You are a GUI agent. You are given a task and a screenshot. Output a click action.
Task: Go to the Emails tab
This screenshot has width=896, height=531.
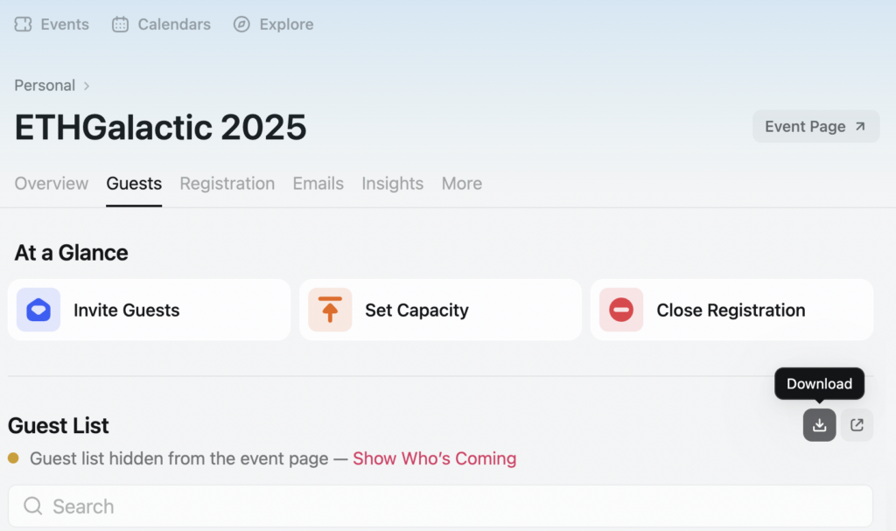[x=318, y=184]
